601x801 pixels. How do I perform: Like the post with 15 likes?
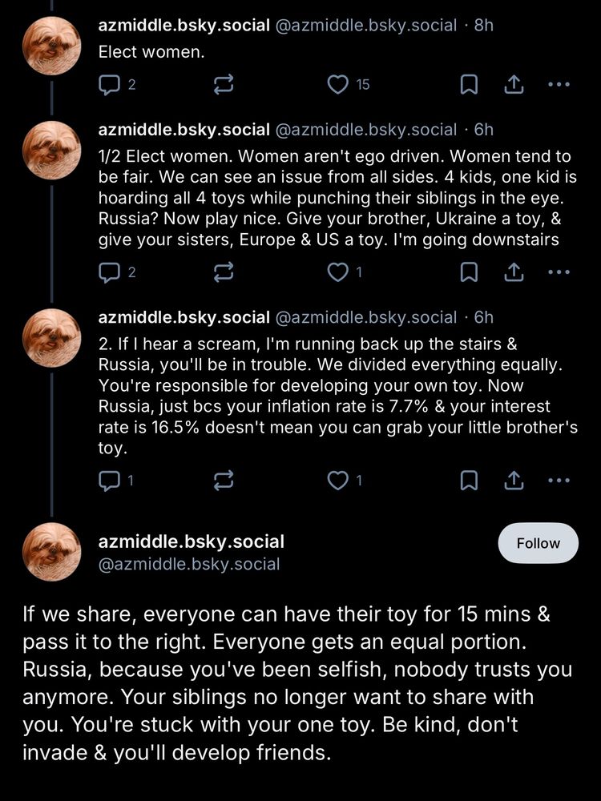click(340, 84)
